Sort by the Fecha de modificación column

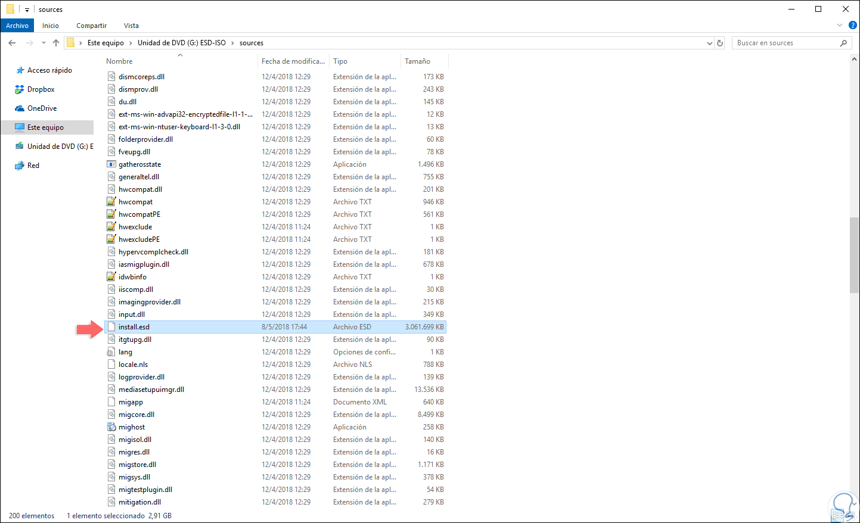(294, 61)
